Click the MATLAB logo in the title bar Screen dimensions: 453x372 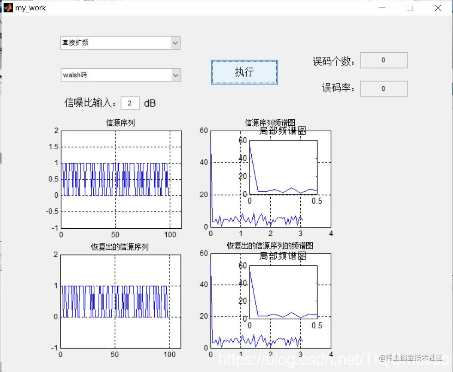click(x=8, y=7)
